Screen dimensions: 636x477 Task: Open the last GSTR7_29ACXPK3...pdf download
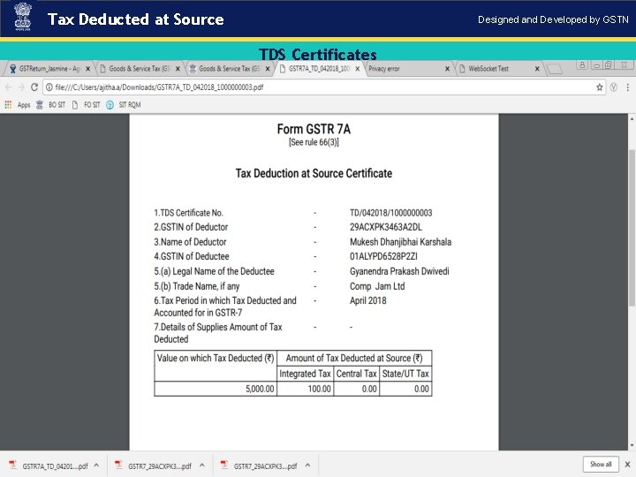pyautogui.click(x=260, y=466)
